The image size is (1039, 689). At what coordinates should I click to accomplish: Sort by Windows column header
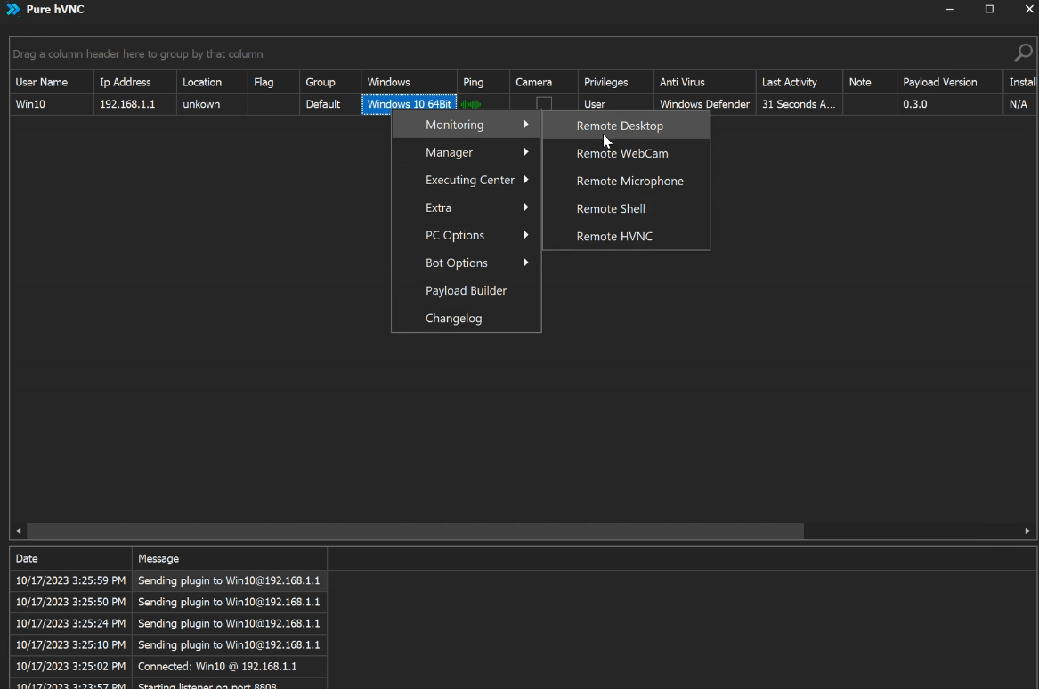coord(409,82)
